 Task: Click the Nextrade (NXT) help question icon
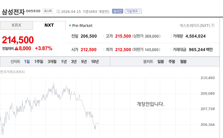(213, 25)
